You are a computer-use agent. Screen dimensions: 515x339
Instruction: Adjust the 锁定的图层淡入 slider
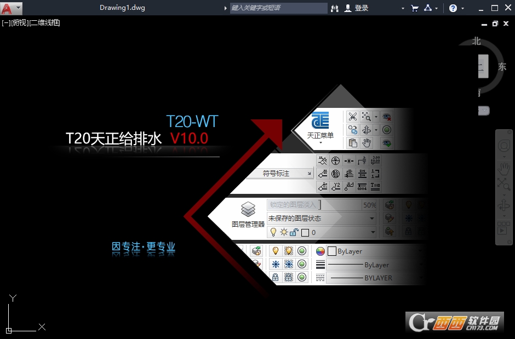[314, 205]
